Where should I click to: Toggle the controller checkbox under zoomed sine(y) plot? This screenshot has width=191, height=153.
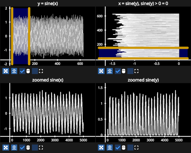click(x=118, y=148)
